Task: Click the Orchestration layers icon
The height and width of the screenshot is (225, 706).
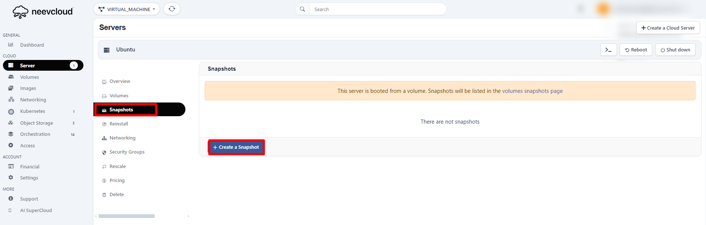Action: tap(11, 134)
